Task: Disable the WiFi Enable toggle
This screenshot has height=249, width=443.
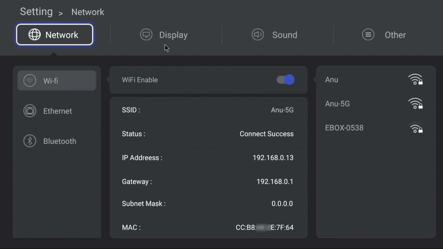Action: point(285,80)
